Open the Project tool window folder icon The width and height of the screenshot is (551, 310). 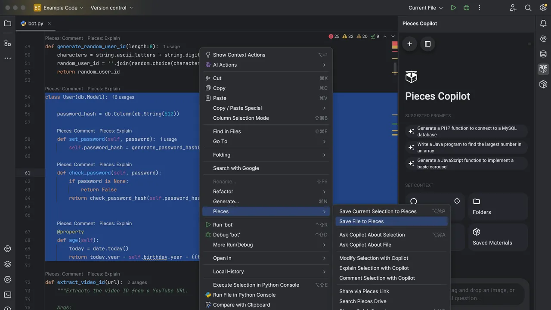point(7,23)
